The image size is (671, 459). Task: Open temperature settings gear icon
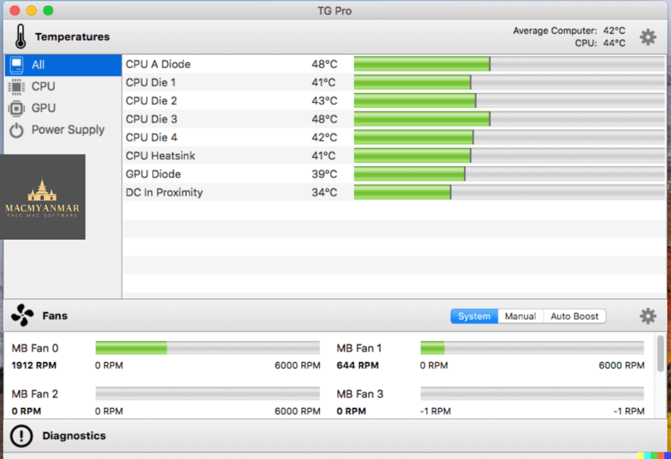click(647, 37)
